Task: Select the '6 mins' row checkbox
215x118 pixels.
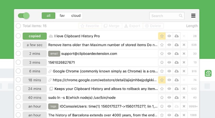Action: pos(18,71)
